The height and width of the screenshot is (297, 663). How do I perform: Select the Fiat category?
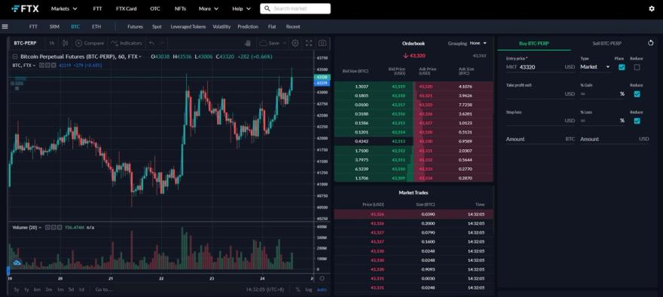click(272, 26)
